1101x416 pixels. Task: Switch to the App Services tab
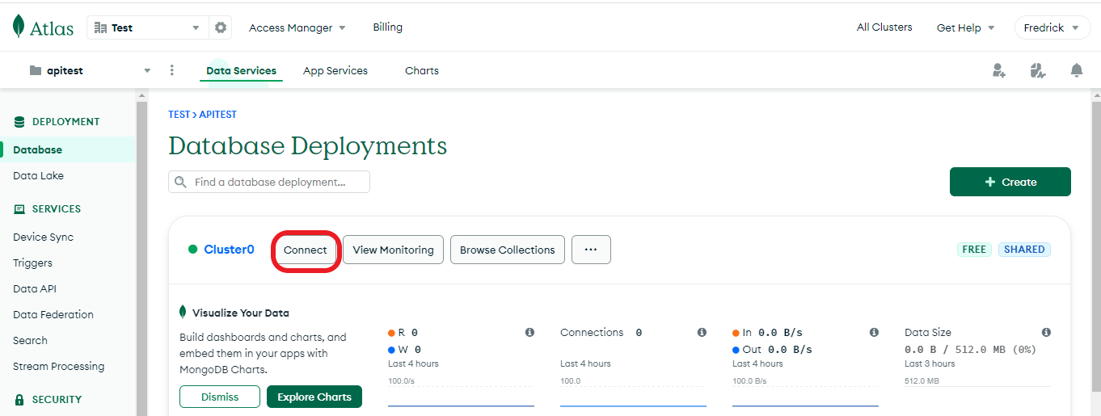pos(335,70)
